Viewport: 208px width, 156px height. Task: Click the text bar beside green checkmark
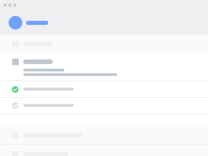(49, 89)
